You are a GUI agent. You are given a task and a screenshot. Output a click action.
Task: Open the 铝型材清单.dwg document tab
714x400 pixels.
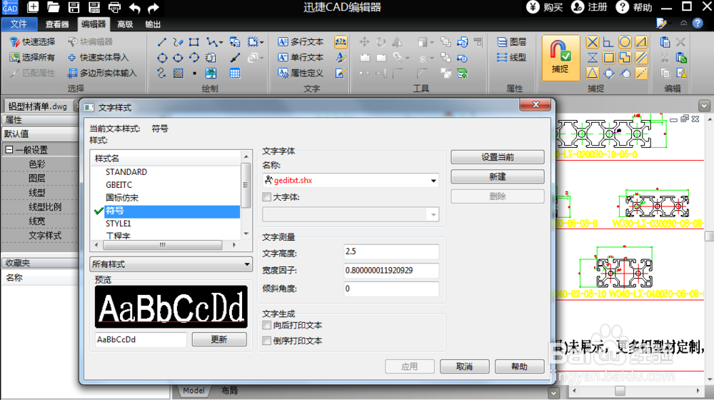point(37,106)
